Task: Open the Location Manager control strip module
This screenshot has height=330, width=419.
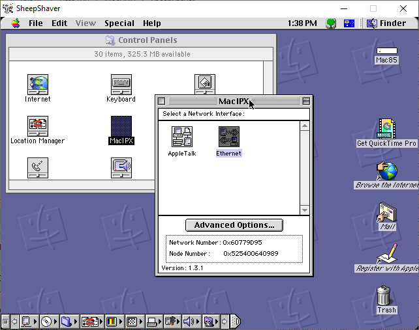Action: [x=92, y=322]
